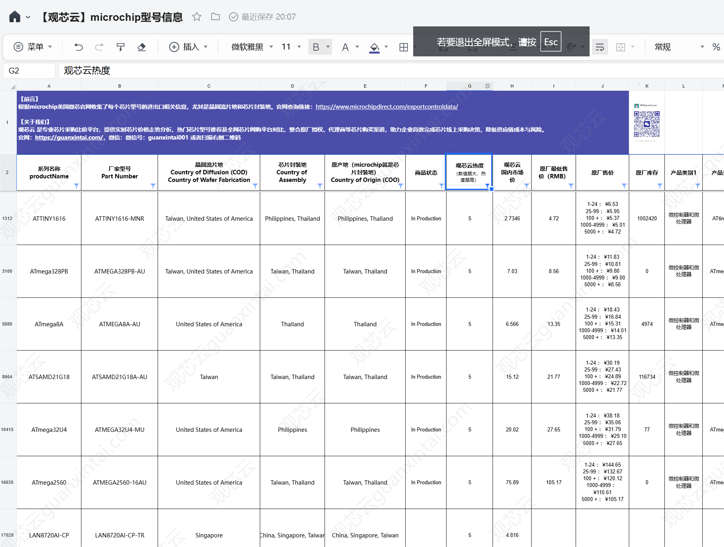
Task: Expand the font color dropdown arrow
Action: [357, 47]
